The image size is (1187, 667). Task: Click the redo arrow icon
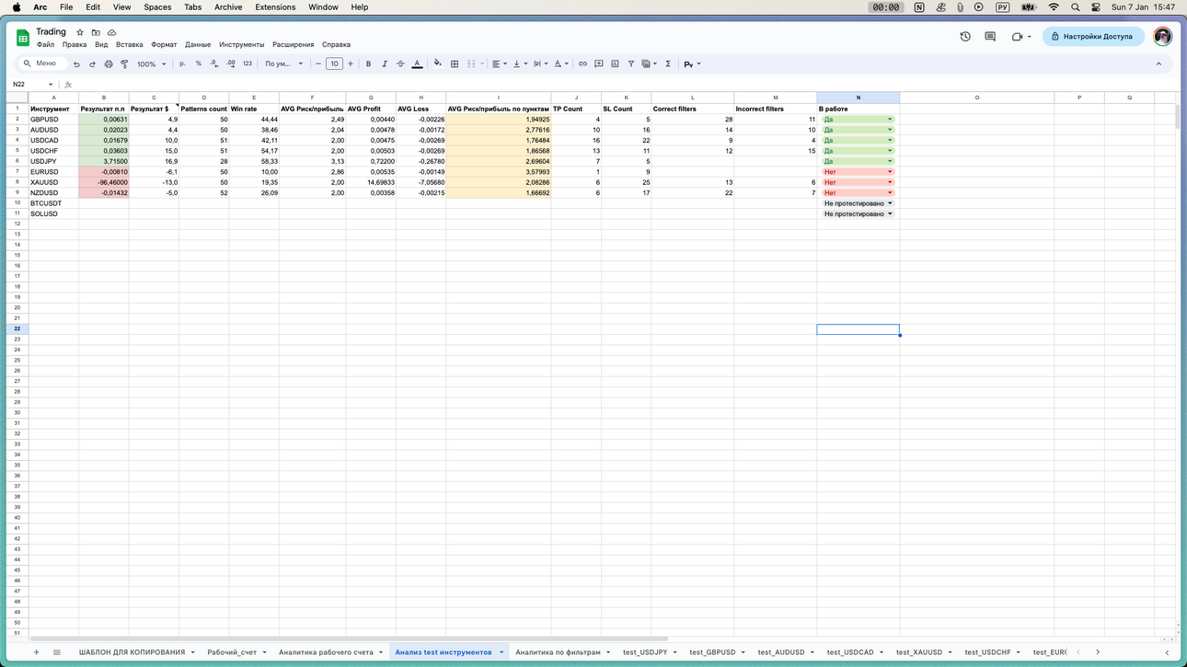pos(92,64)
